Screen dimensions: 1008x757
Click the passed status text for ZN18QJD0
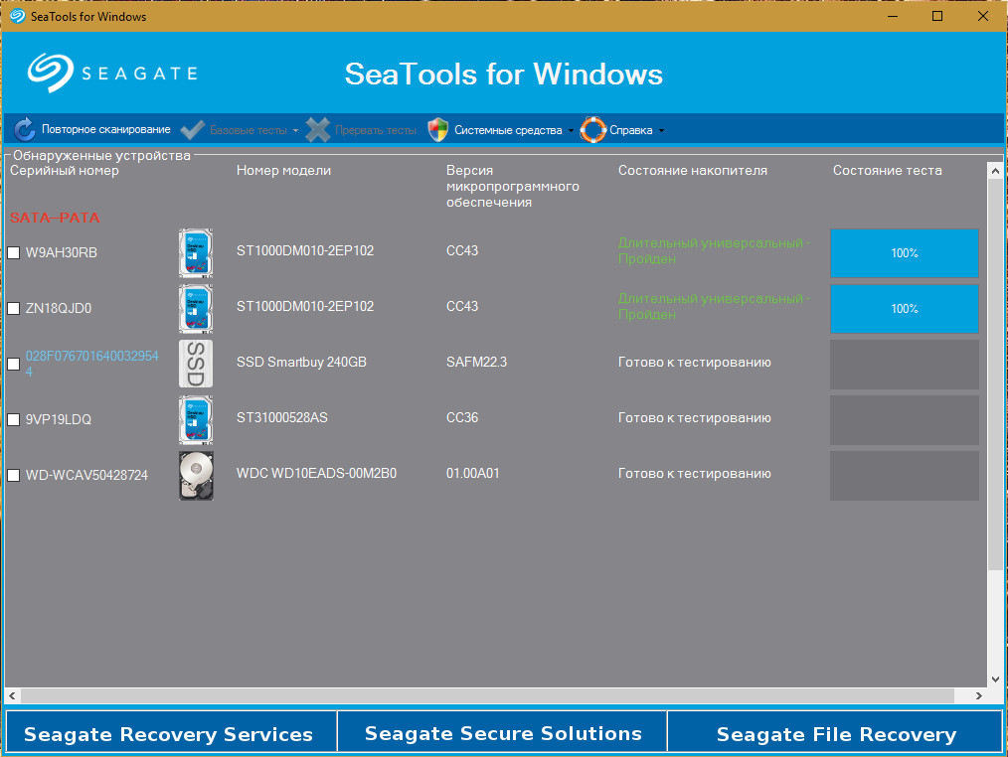pyautogui.click(x=714, y=307)
